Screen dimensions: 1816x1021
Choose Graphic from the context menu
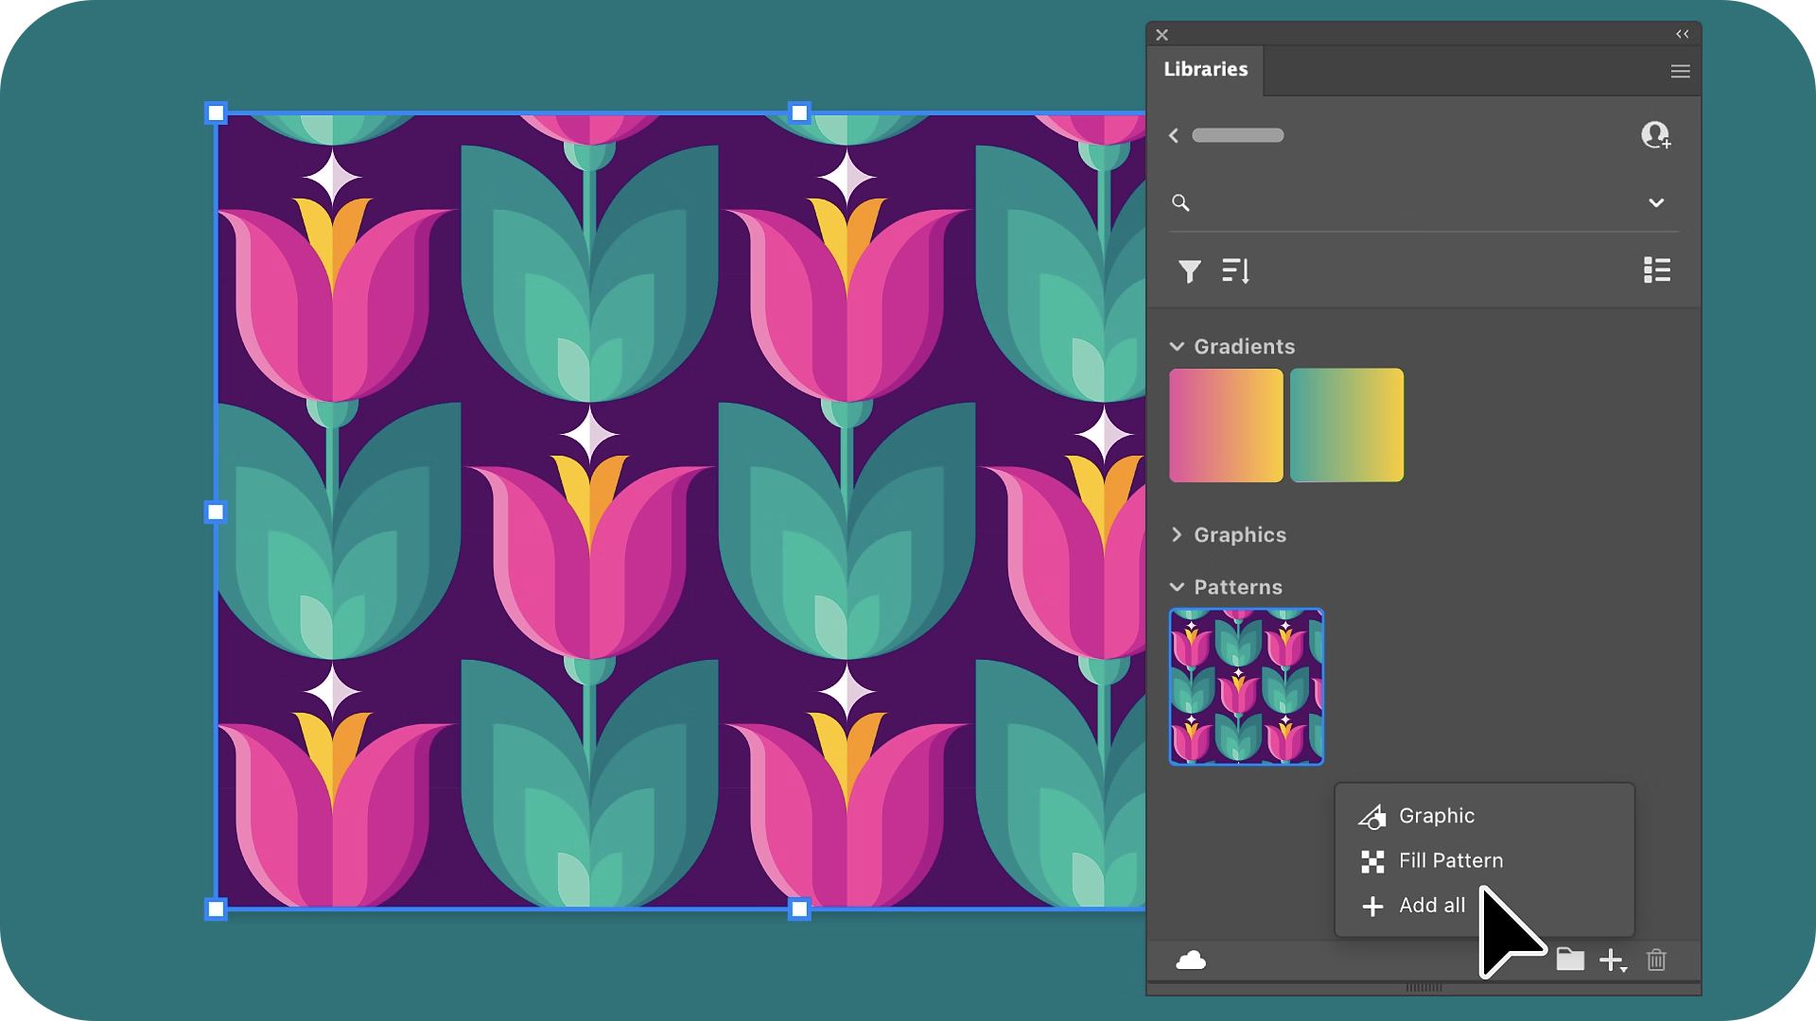point(1437,815)
